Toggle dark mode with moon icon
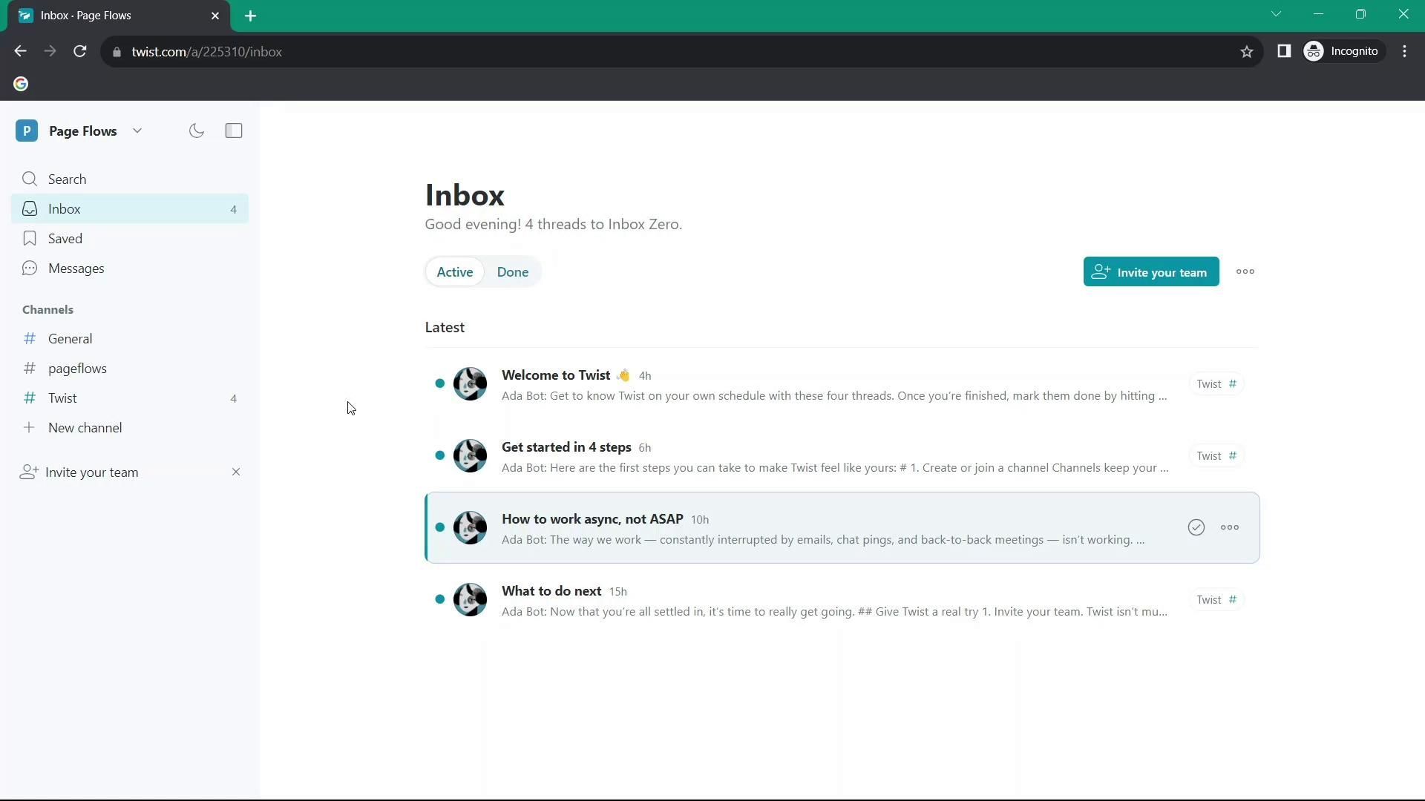 [196, 131]
